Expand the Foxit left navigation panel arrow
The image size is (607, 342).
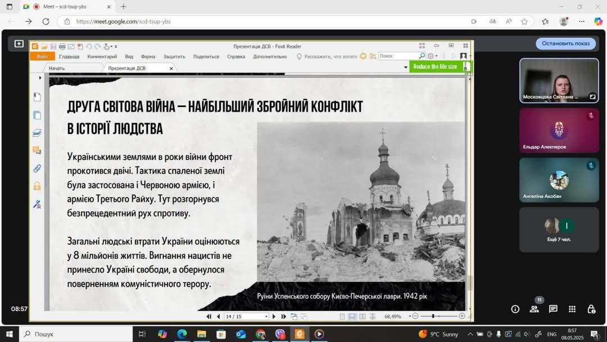click(x=40, y=78)
